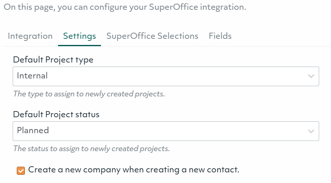This screenshot has height=183, width=331.
Task: Expand Default Project status chevron arrow
Action: point(311,131)
